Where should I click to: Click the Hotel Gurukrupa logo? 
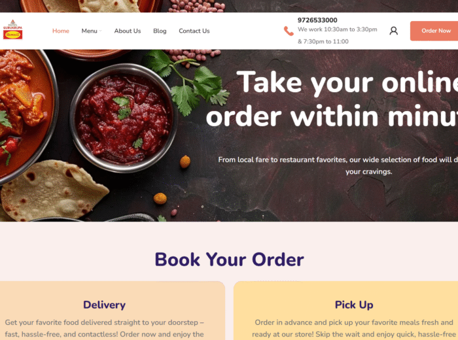click(12, 29)
